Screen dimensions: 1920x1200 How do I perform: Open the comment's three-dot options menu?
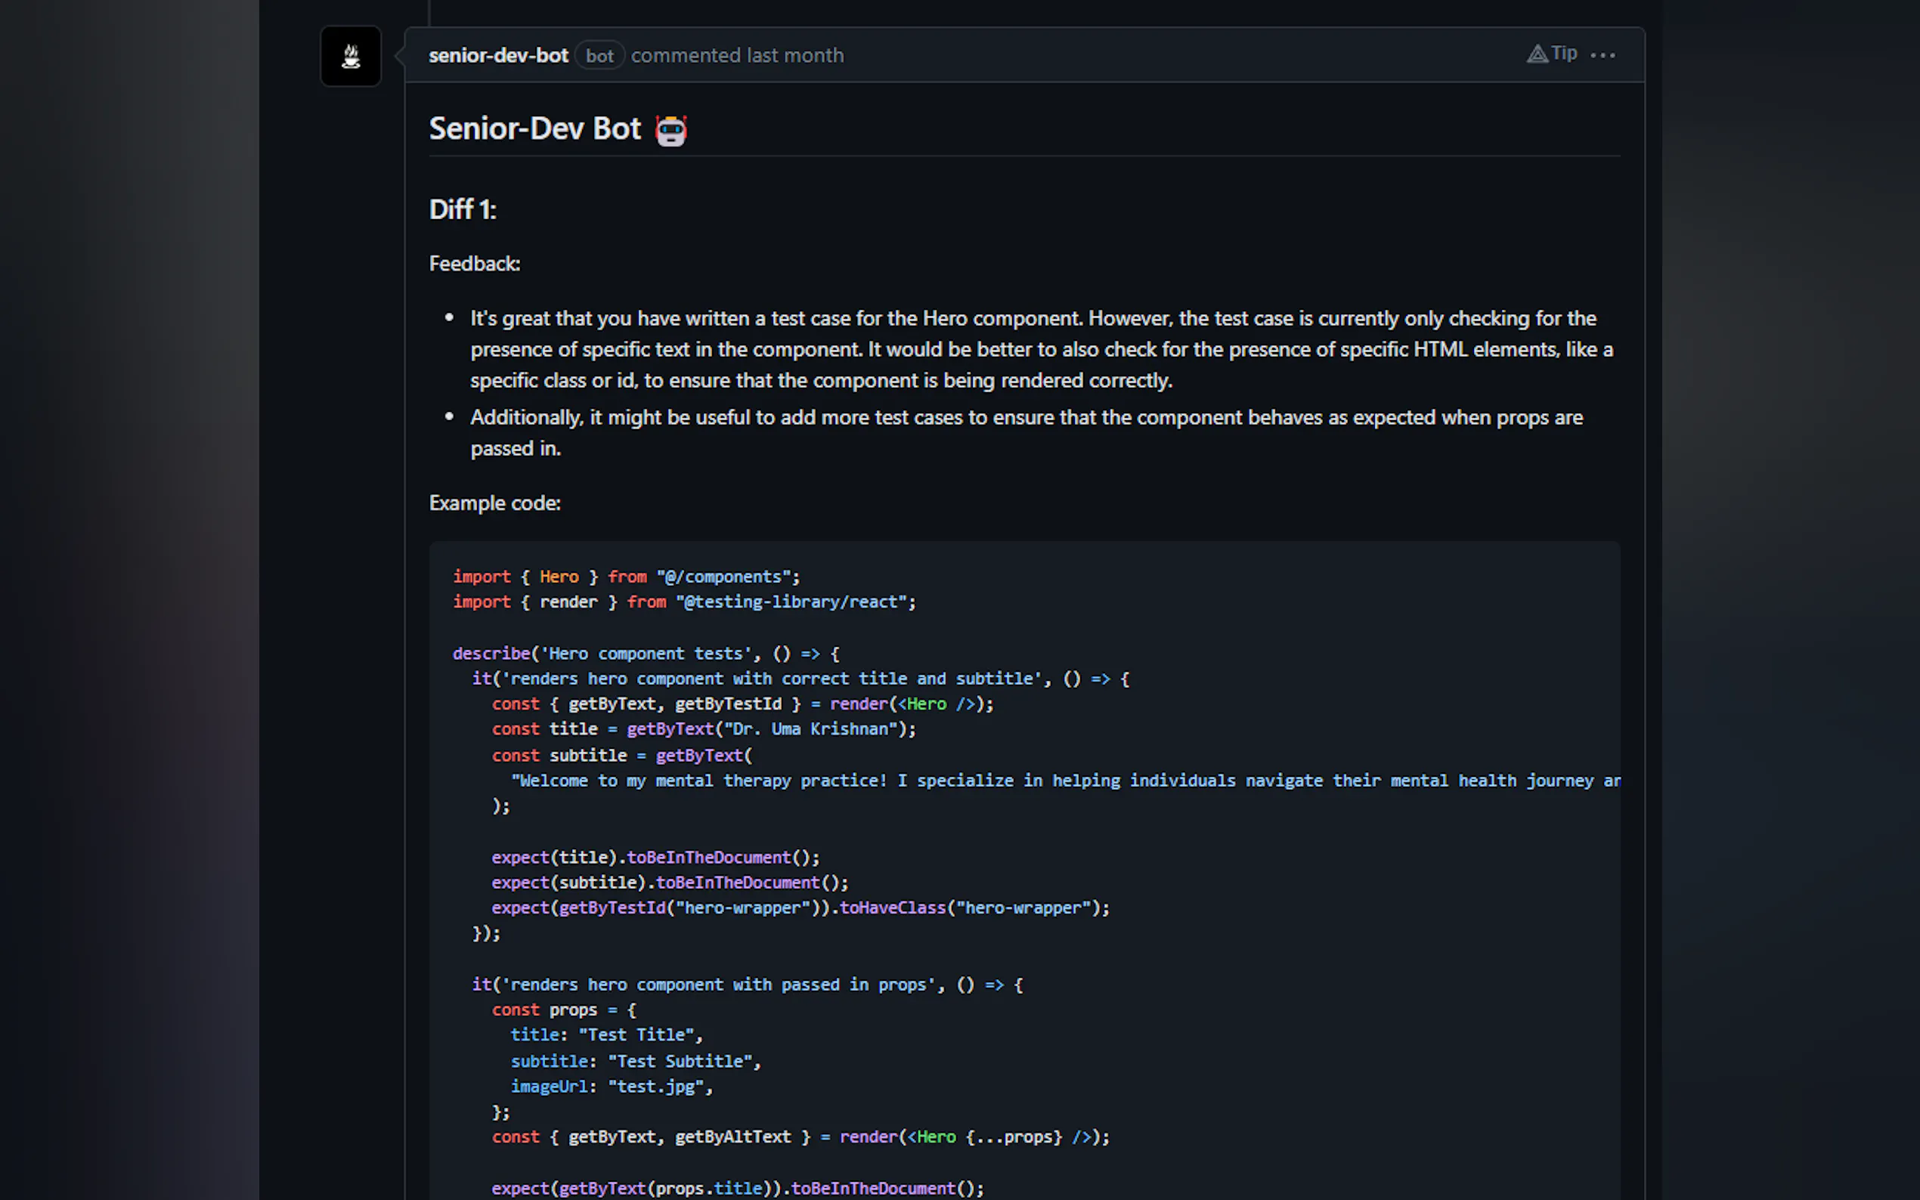(1603, 54)
